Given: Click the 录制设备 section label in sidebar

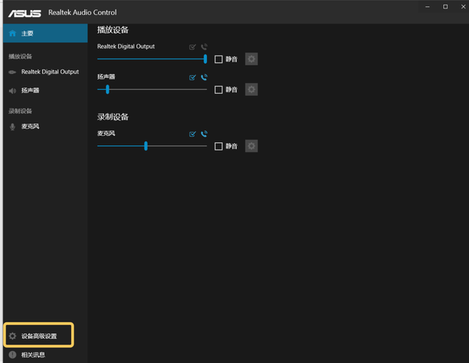Looking at the screenshot, I should pyautogui.click(x=20, y=111).
